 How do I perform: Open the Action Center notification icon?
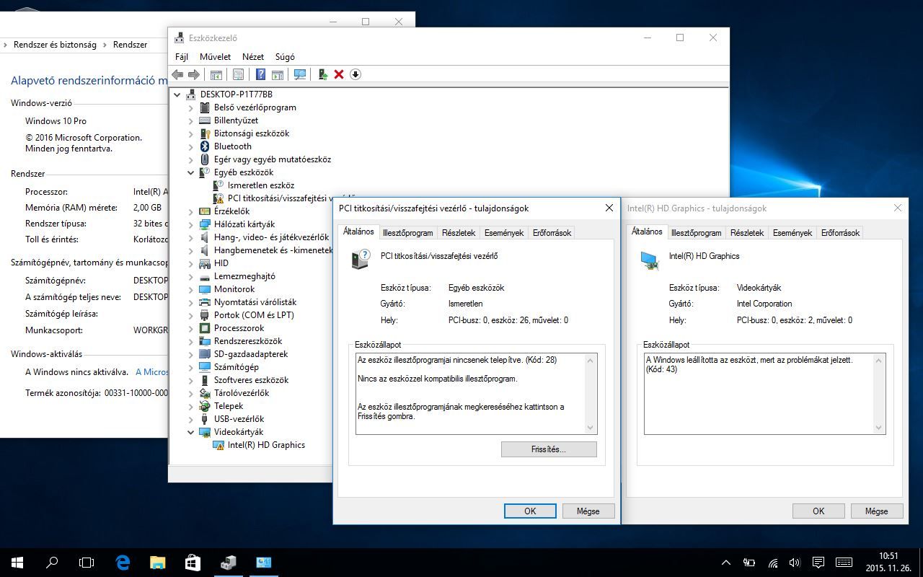(818, 563)
